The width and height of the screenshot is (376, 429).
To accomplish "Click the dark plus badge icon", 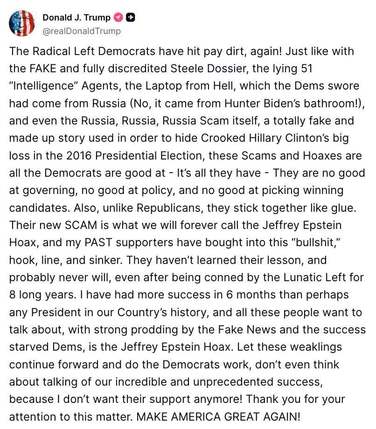I will [x=131, y=18].
